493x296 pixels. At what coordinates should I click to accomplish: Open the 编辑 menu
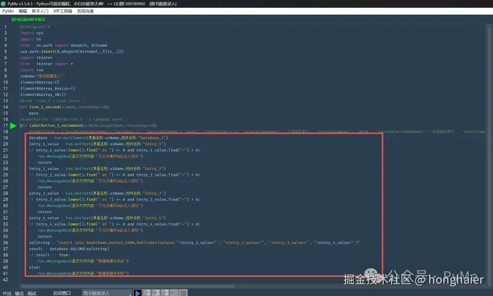coord(23,11)
